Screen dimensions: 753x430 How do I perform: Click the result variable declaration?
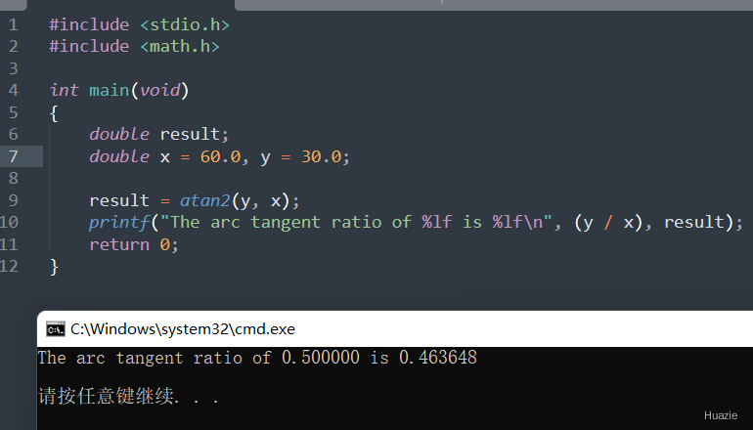coord(190,134)
